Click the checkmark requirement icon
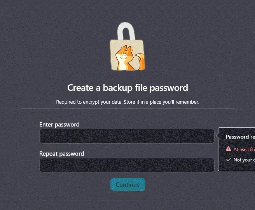The height and width of the screenshot is (210, 255). click(x=229, y=160)
